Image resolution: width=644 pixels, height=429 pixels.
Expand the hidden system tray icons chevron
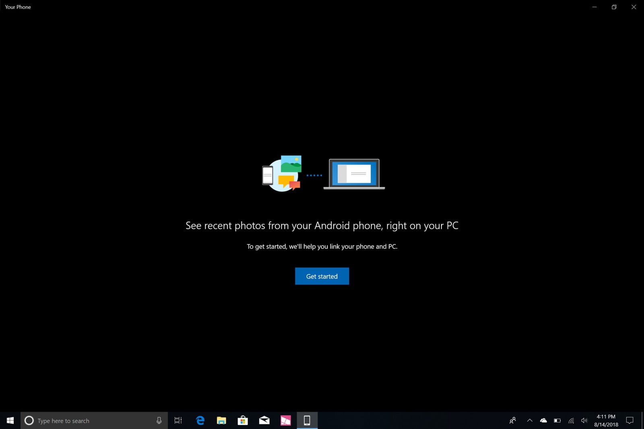click(x=530, y=421)
